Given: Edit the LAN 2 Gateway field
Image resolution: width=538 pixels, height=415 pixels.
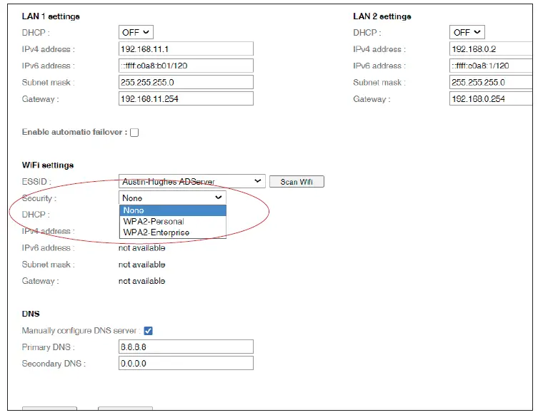Looking at the screenshot, I should (x=492, y=99).
